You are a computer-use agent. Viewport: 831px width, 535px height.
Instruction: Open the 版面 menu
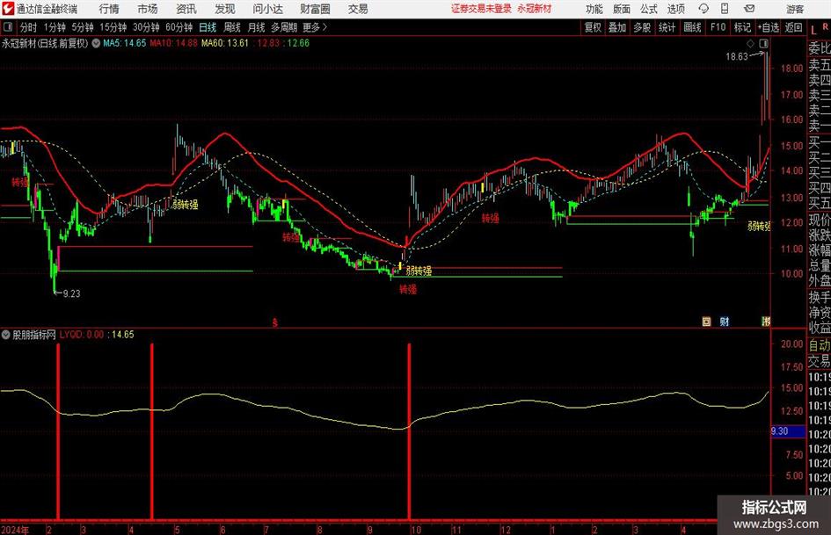coord(622,9)
